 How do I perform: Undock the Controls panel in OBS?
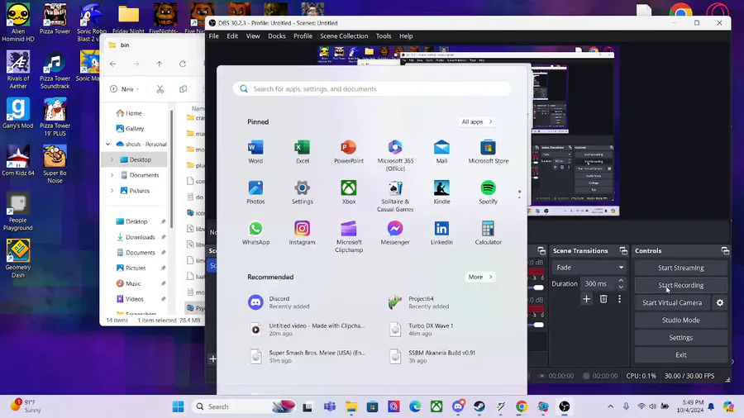click(725, 251)
